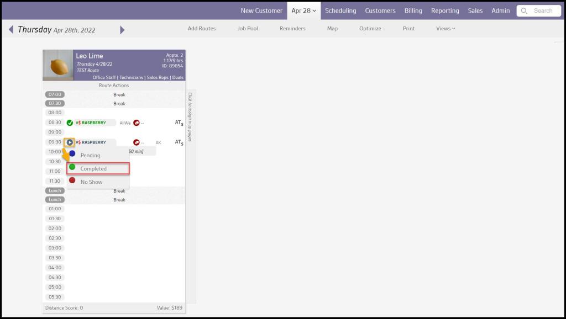Select the Pending status option
The image size is (566, 319).
click(90, 155)
